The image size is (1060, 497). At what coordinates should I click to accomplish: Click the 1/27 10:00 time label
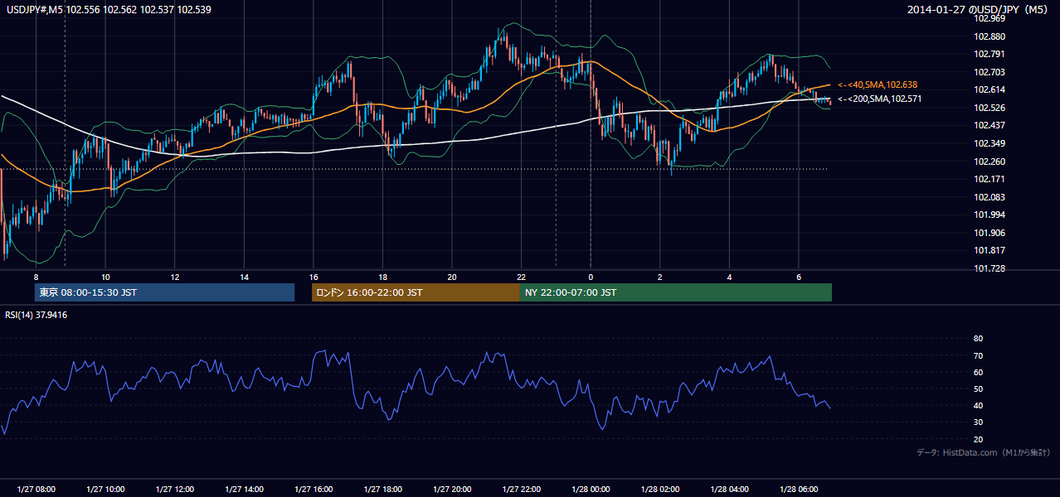click(x=105, y=490)
